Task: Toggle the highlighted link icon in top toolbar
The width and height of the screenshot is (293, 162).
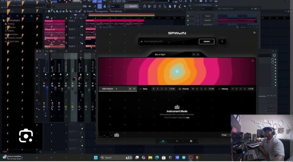Action: (100, 6)
